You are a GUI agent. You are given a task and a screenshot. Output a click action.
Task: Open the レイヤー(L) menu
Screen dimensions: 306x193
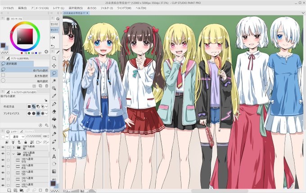[x=58, y=8]
